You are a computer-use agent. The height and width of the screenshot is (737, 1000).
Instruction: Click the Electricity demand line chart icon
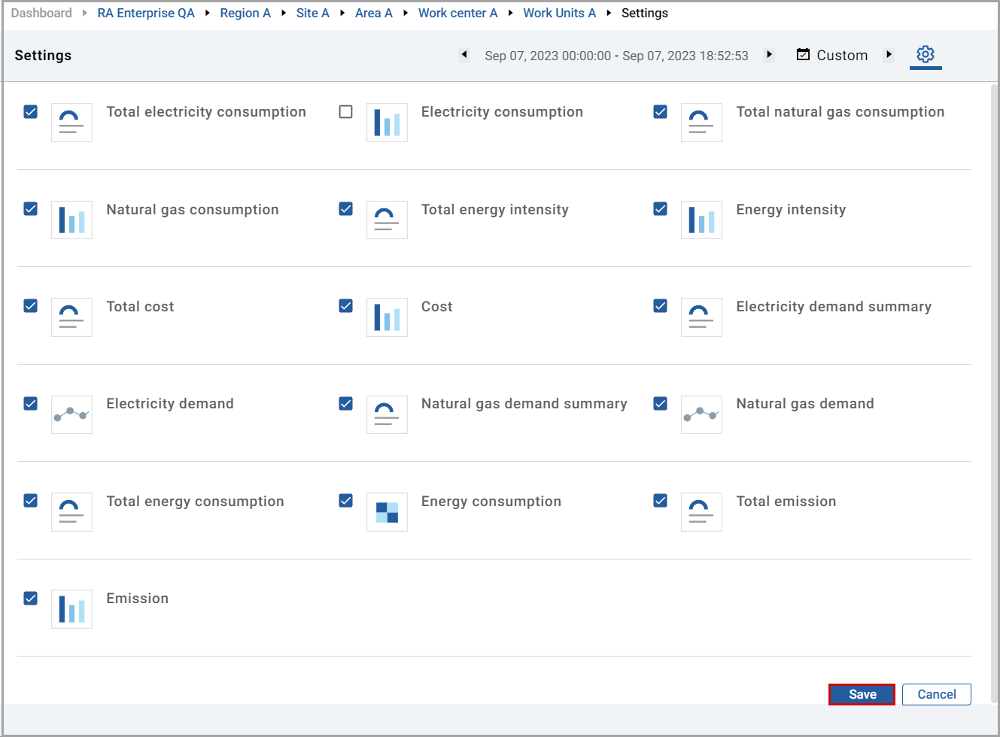[x=71, y=414]
